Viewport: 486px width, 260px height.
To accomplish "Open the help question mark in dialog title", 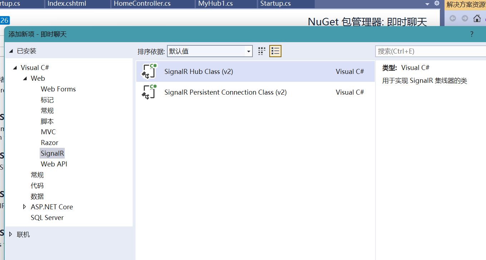I will [x=472, y=34].
